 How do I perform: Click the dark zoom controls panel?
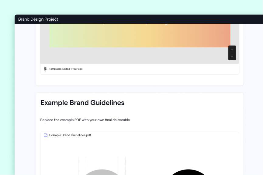[x=232, y=53]
